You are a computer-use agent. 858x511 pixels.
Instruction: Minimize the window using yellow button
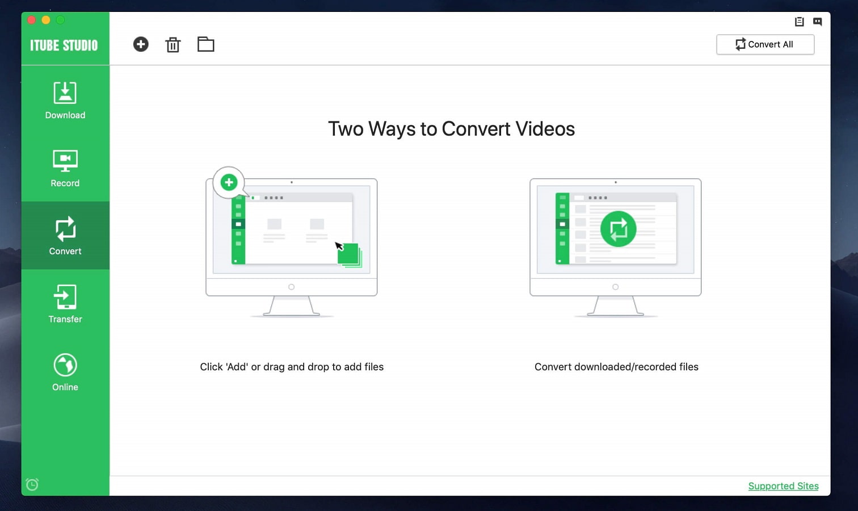click(46, 20)
